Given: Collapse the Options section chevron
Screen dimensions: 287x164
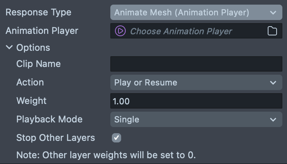Looking at the screenshot, I should click(9, 48).
